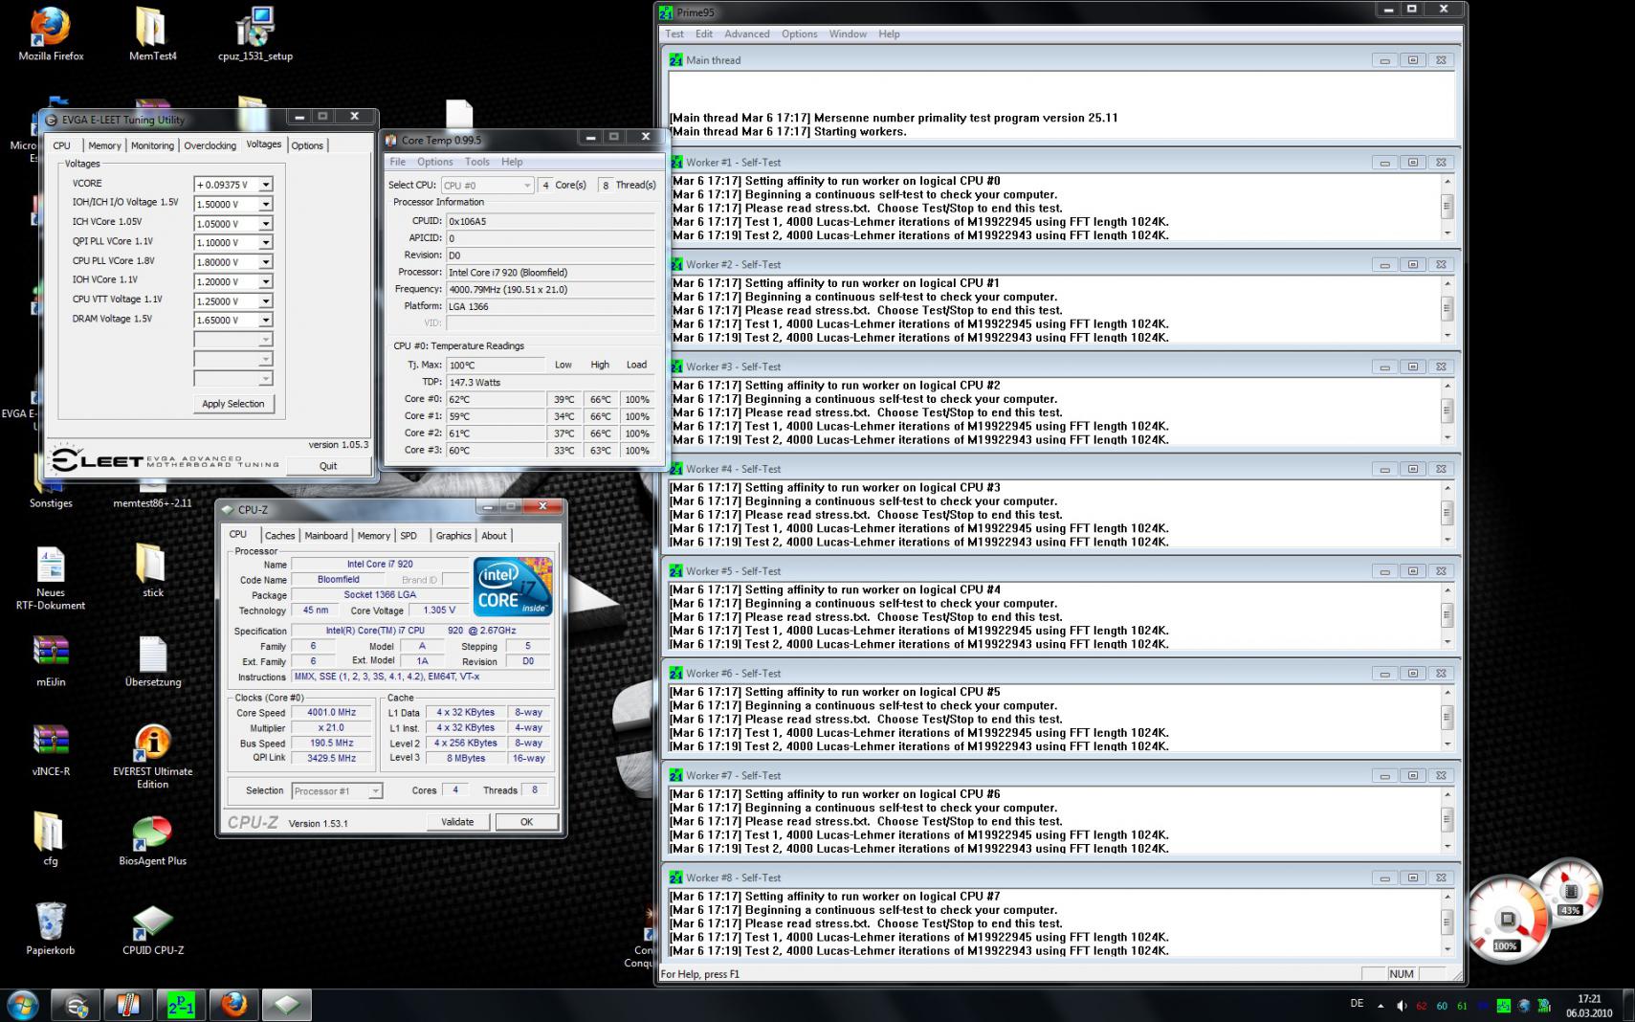The width and height of the screenshot is (1635, 1022).
Task: Open the mEiJin archive icon
Action: point(51,660)
